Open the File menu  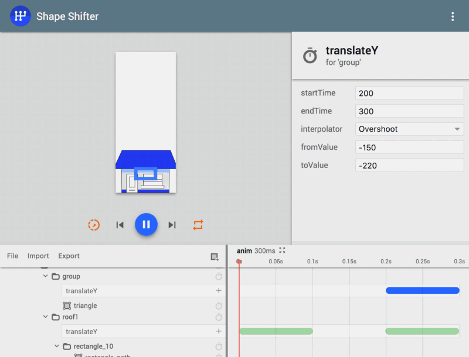12,256
